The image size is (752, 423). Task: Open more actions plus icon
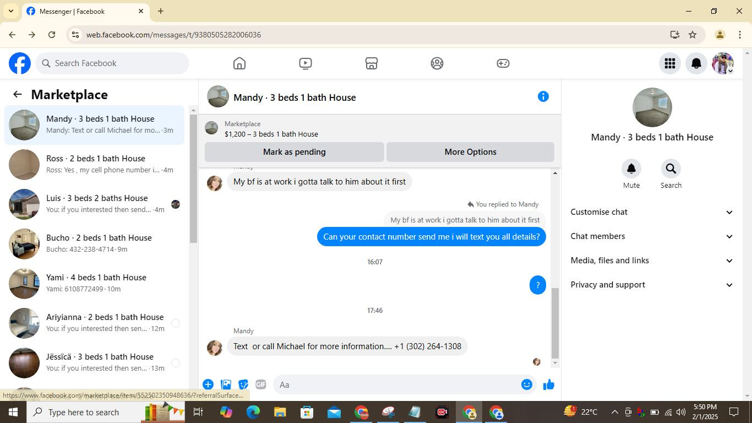click(208, 384)
